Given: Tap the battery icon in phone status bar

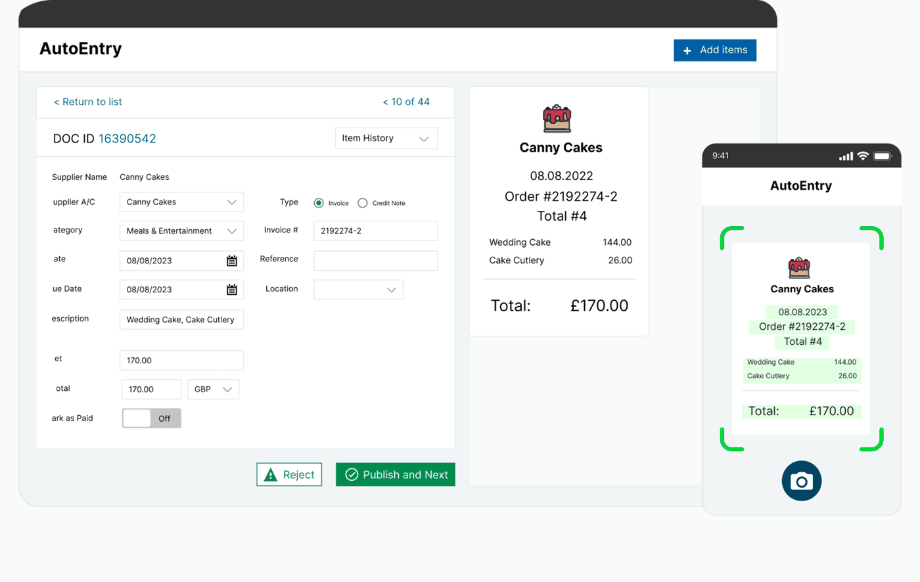Looking at the screenshot, I should tap(883, 156).
